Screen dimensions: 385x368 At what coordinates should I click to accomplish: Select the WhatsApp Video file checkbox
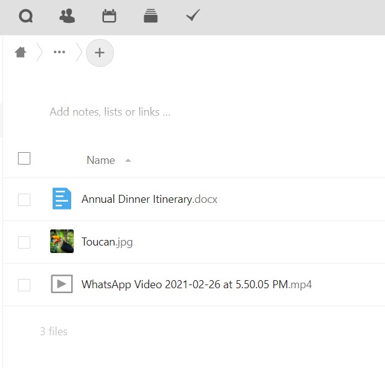pyautogui.click(x=24, y=285)
